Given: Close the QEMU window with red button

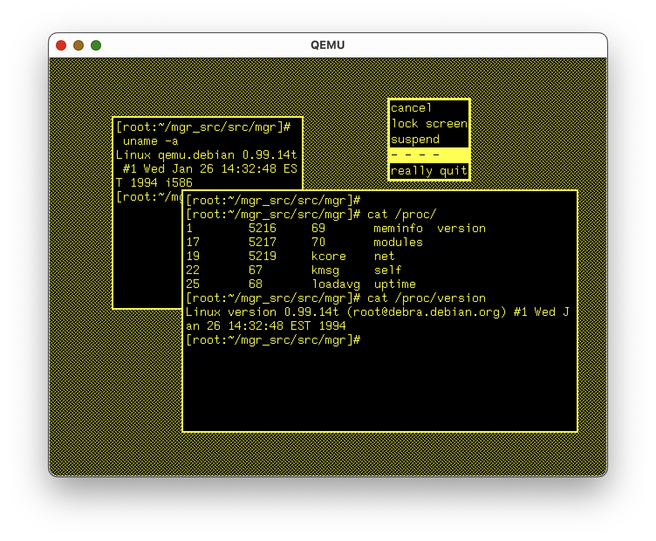Looking at the screenshot, I should pyautogui.click(x=61, y=45).
